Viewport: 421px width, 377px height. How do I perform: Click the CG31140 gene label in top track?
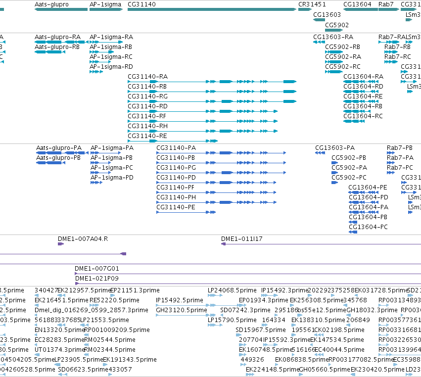point(141,4)
